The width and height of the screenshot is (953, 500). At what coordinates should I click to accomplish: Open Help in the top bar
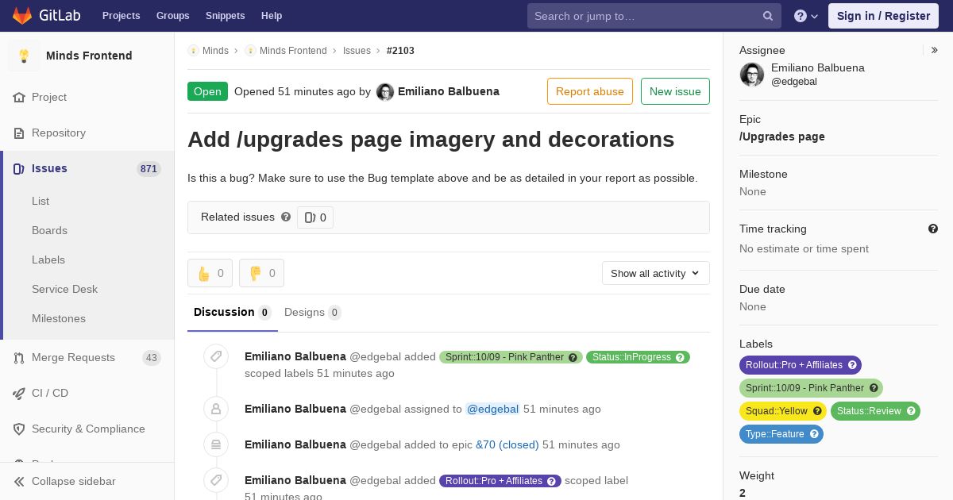point(272,16)
